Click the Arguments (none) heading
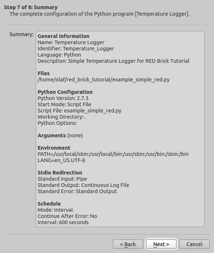Image resolution: width=214 pixels, height=253 pixels. click(x=60, y=135)
